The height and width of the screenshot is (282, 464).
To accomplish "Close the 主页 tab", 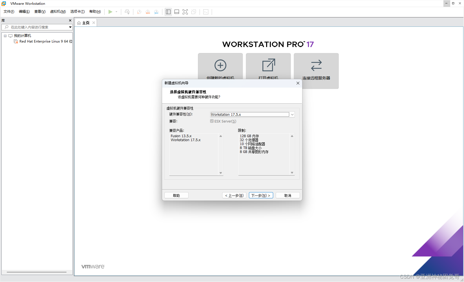I will [x=94, y=23].
